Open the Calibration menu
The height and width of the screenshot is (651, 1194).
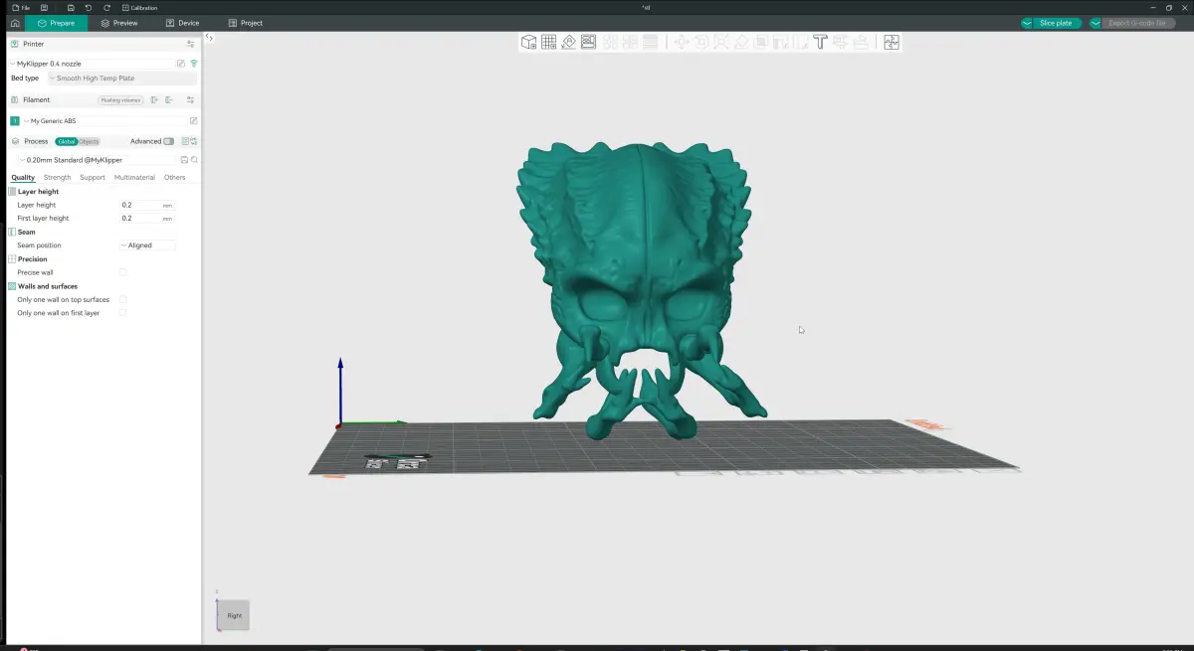click(x=140, y=7)
